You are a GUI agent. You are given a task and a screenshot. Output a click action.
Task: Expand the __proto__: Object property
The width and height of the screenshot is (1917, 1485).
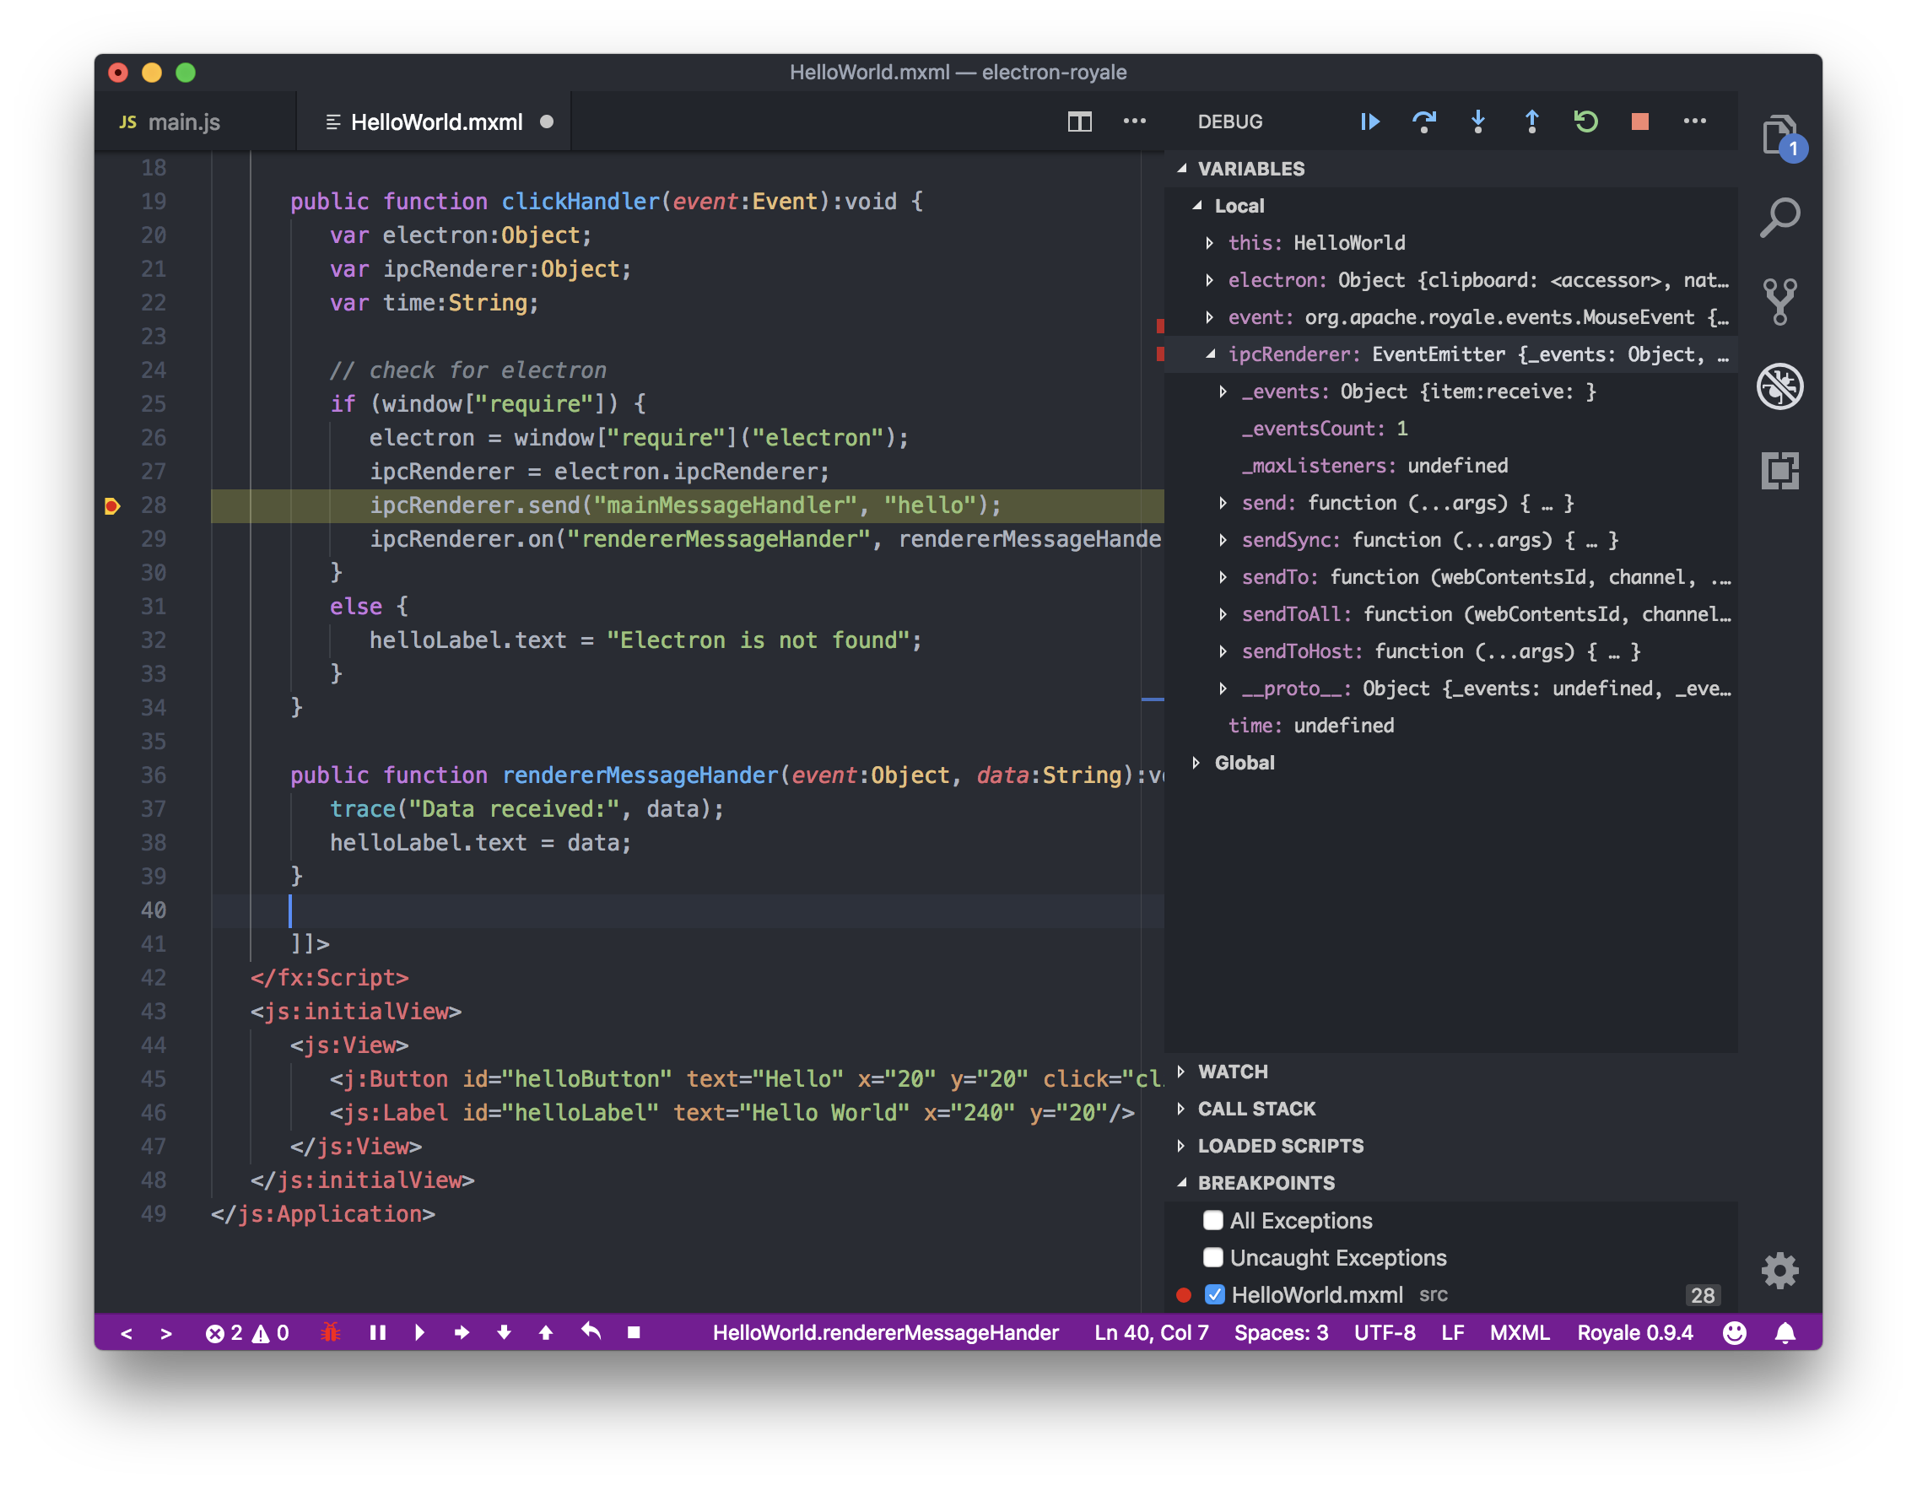coord(1223,688)
